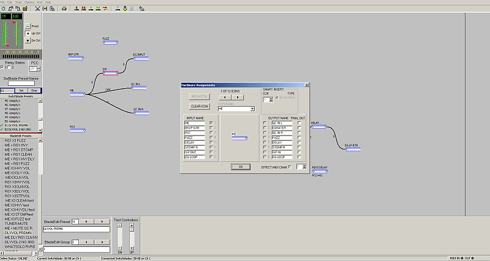The height and width of the screenshot is (261, 490).
Task: Click OK in Hardware Assignments dialog
Action: click(241, 166)
